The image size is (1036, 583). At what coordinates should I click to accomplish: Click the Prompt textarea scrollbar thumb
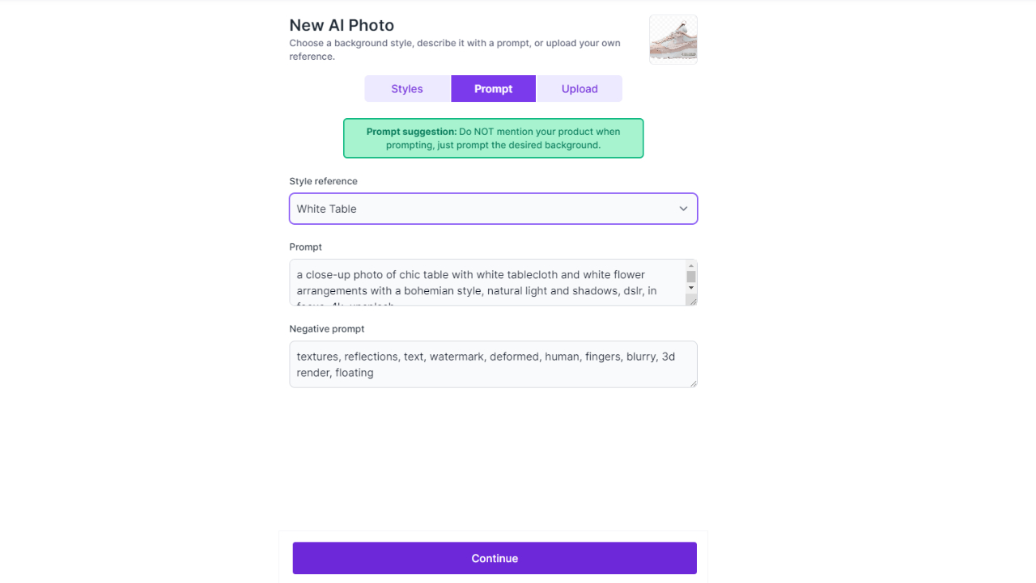point(690,276)
